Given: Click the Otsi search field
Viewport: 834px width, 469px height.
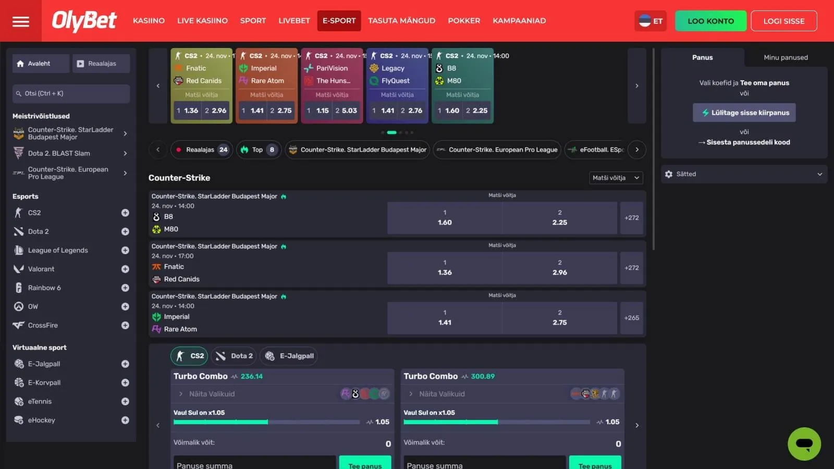Looking at the screenshot, I should tap(71, 93).
